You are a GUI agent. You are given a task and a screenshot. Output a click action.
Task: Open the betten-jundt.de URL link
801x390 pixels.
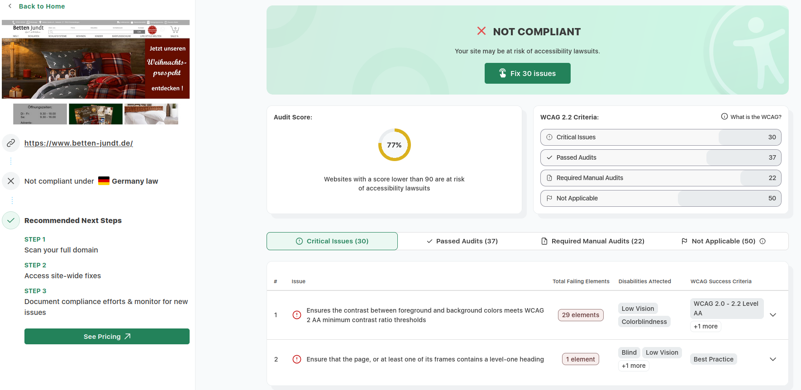click(79, 143)
